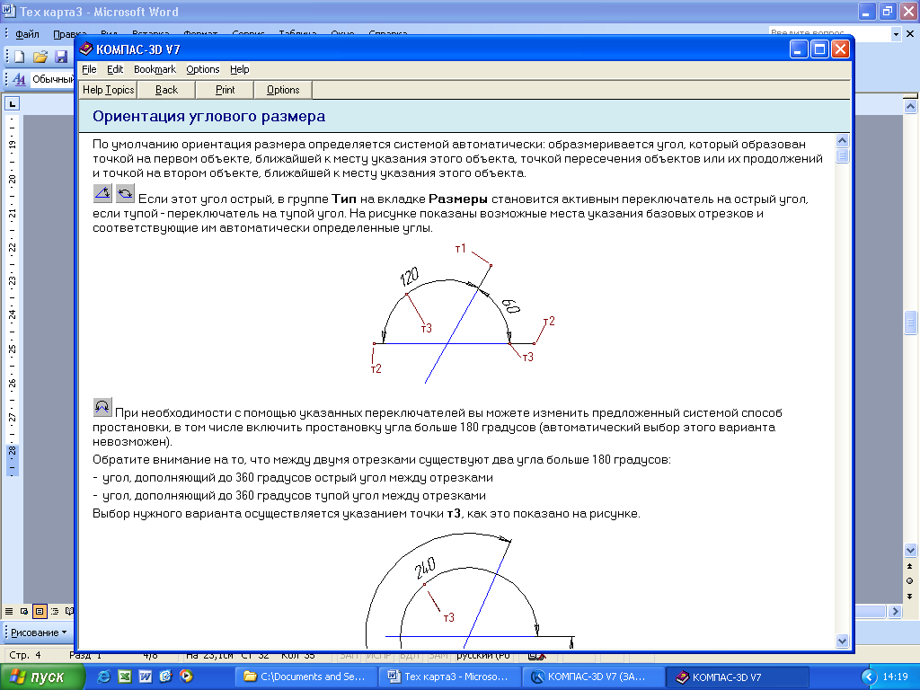The image size is (920, 690).
Task: Switch Word to Normal view
Action: point(9,611)
